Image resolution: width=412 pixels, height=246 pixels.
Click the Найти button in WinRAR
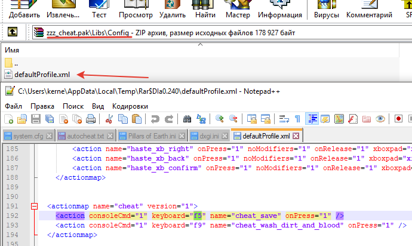pos(205,10)
